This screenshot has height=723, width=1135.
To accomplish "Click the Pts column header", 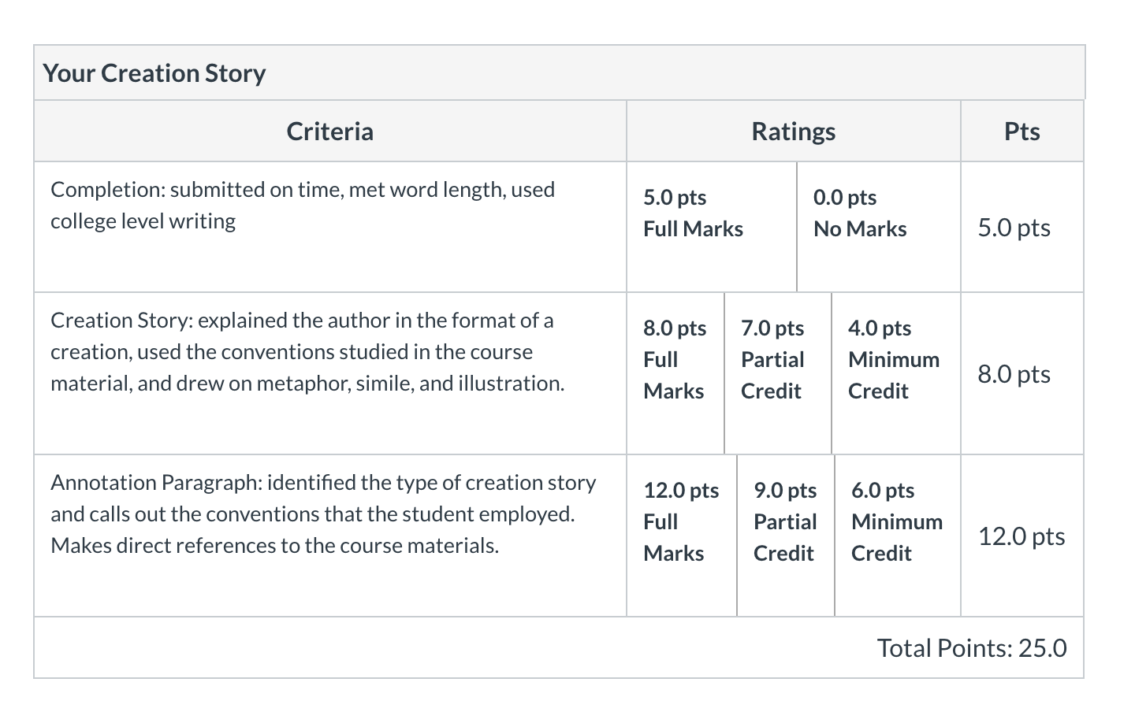I will 1021,132.
